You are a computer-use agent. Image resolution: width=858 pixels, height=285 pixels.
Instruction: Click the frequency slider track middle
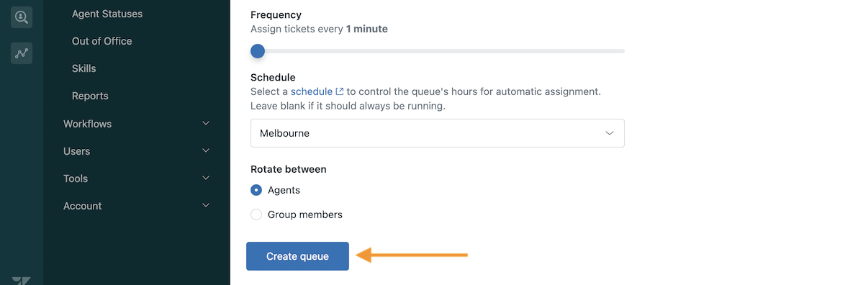437,51
